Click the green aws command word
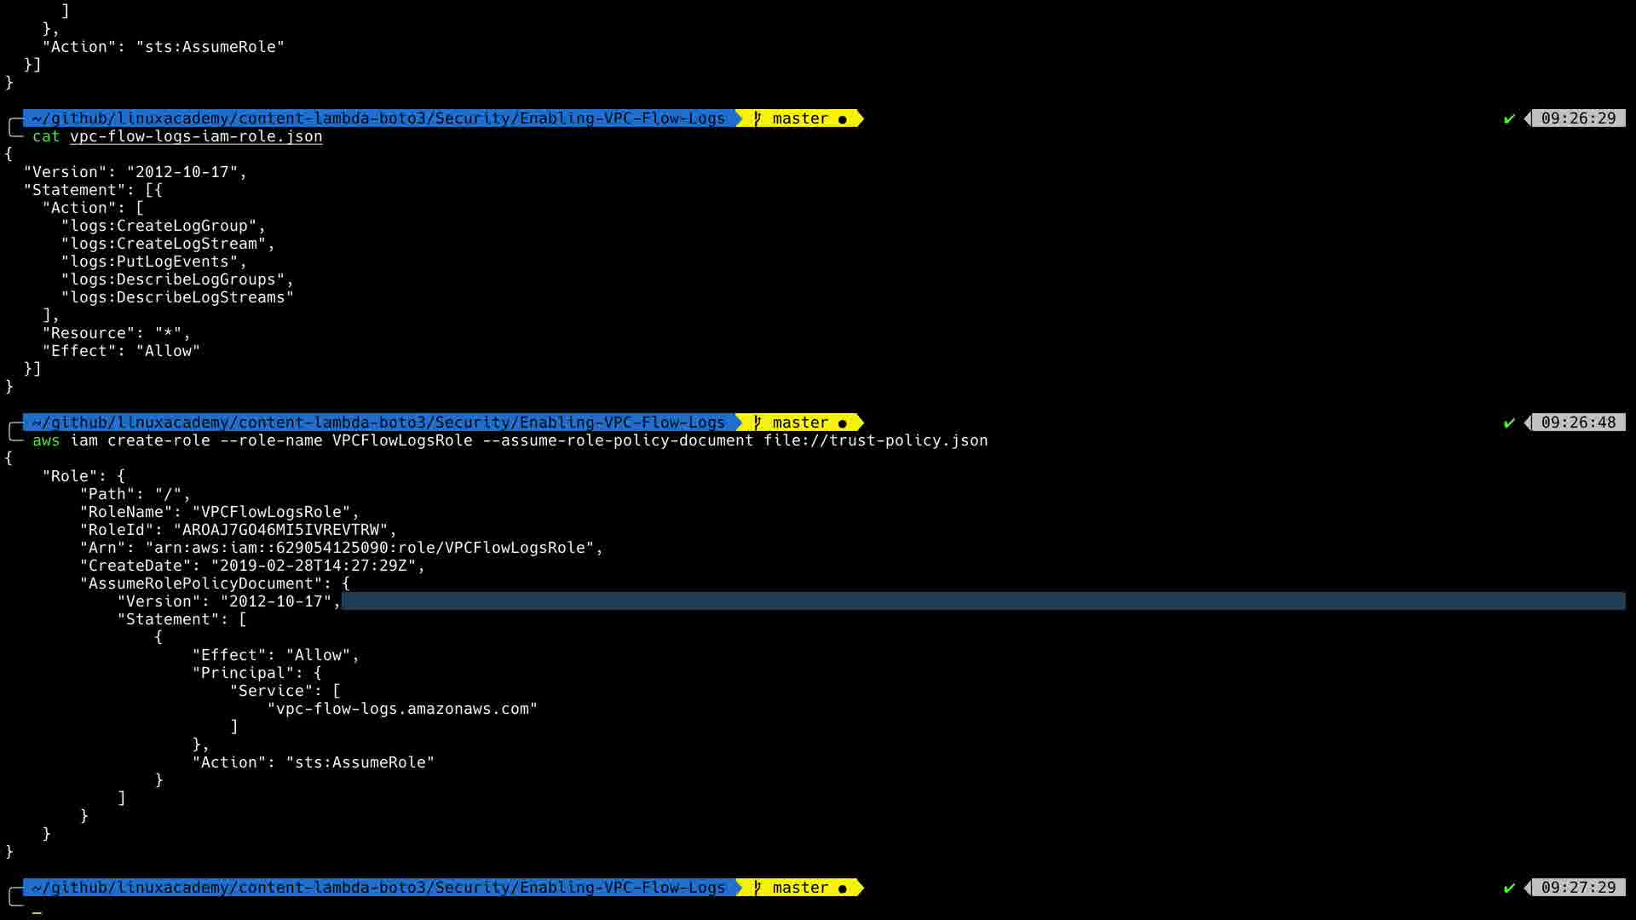Screen dimensions: 1636x920 (46, 440)
